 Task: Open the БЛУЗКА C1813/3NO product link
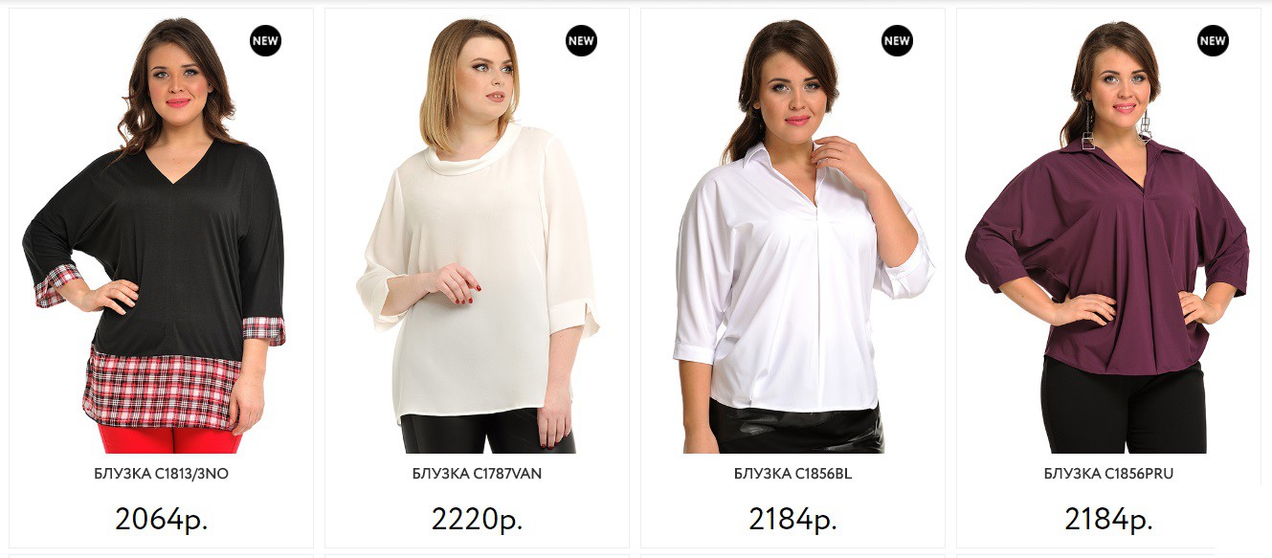point(161,474)
